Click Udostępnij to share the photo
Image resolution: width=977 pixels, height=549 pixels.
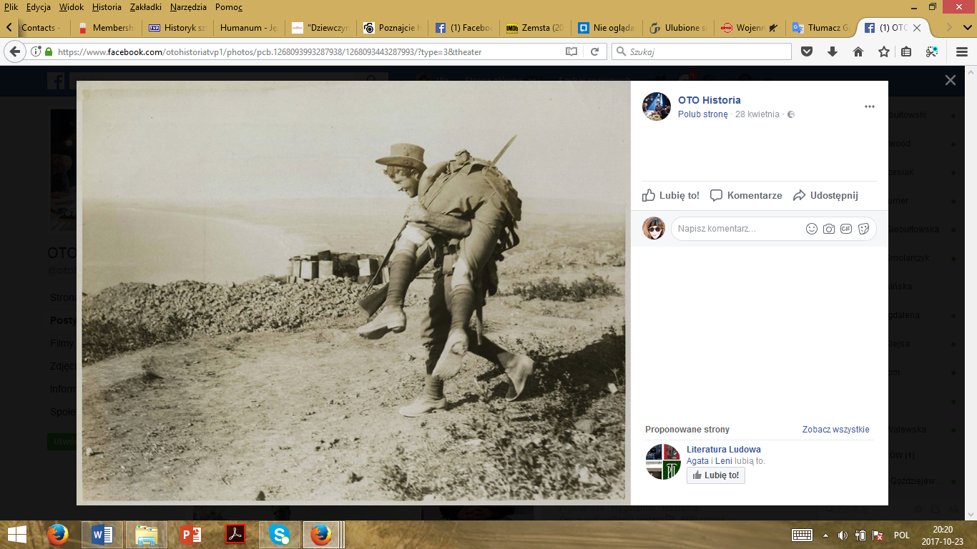[x=825, y=195]
